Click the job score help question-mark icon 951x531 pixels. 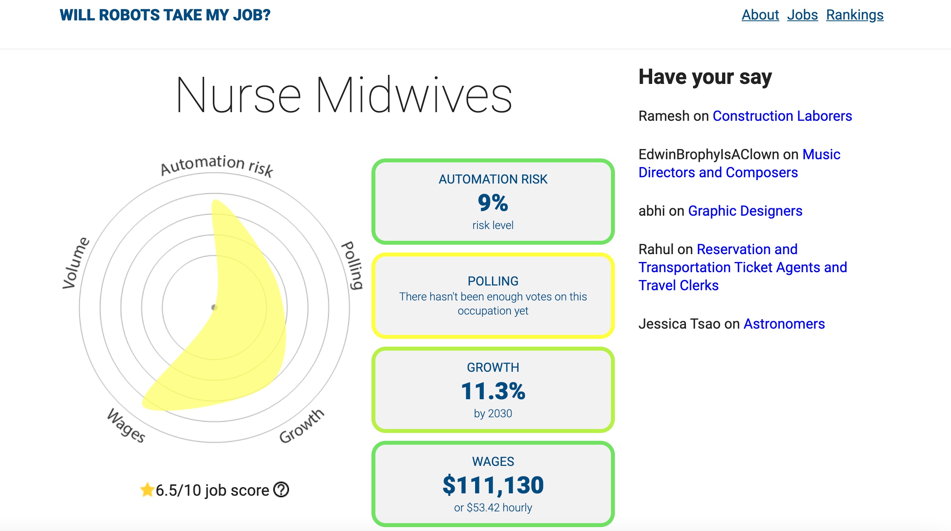pyautogui.click(x=281, y=489)
